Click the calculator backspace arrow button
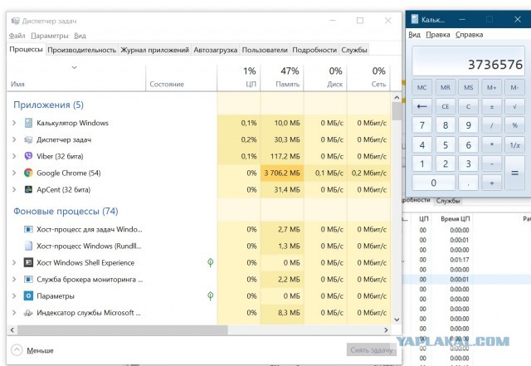The image size is (531, 366). (x=422, y=106)
